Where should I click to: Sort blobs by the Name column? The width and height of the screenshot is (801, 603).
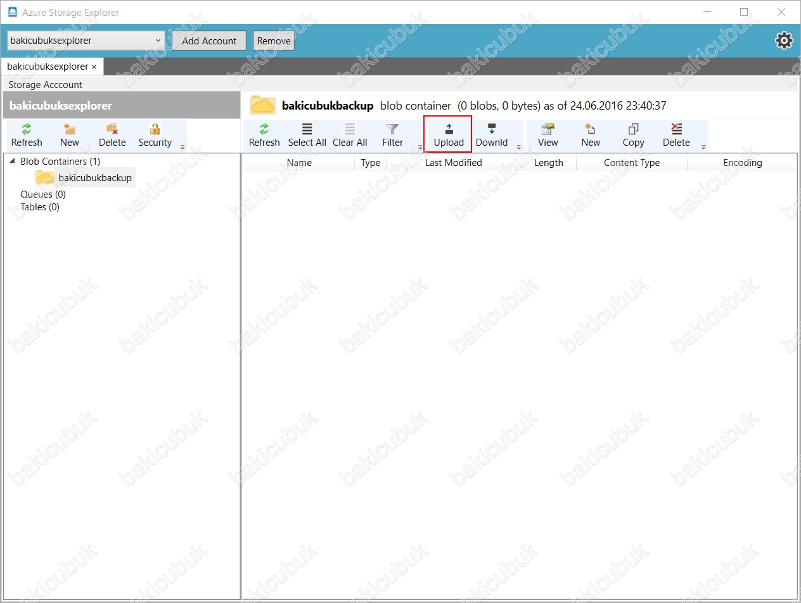(299, 163)
